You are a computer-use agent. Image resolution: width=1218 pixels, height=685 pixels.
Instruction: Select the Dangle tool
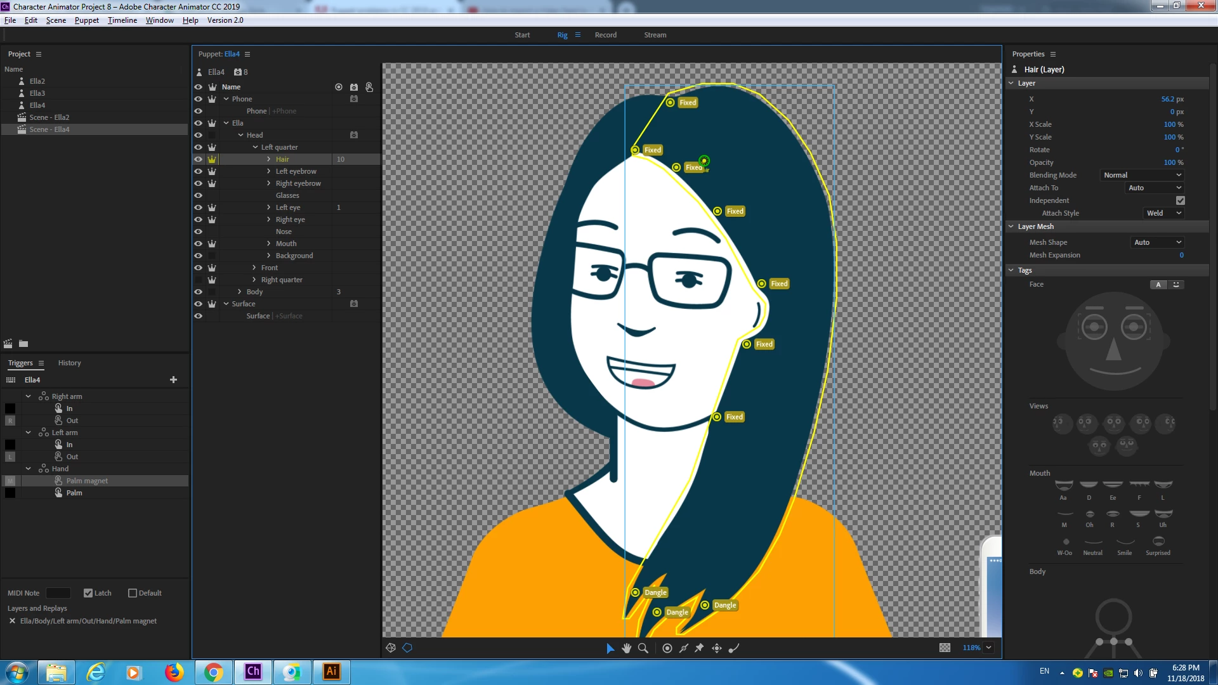pos(734,648)
